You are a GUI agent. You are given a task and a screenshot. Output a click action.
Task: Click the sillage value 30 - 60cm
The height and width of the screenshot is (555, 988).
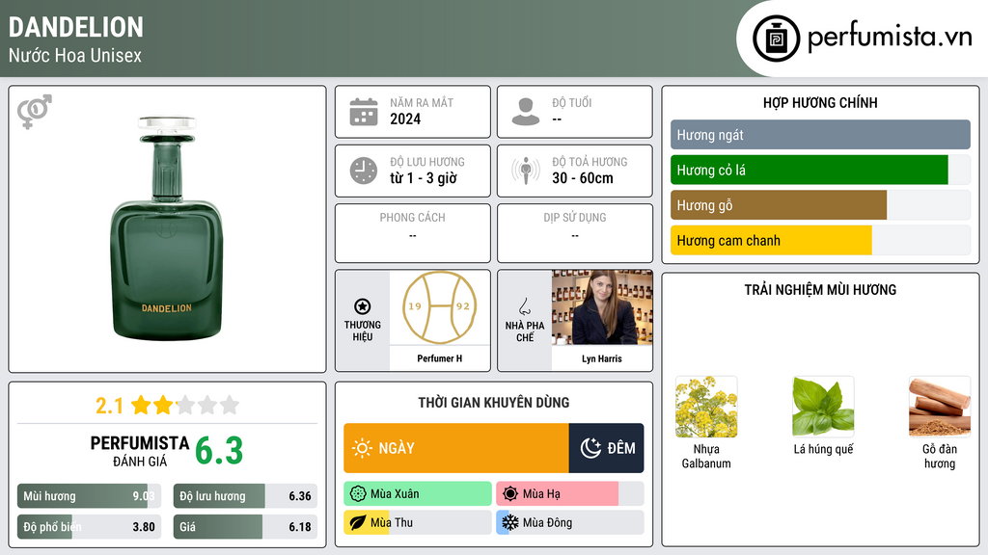point(583,178)
